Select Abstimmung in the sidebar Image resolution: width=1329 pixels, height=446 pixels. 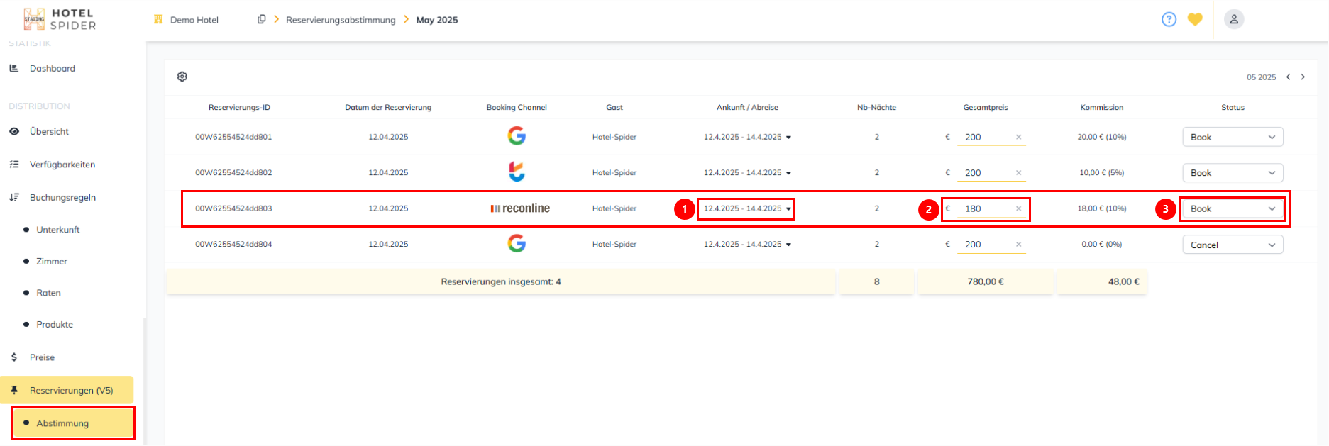click(62, 423)
